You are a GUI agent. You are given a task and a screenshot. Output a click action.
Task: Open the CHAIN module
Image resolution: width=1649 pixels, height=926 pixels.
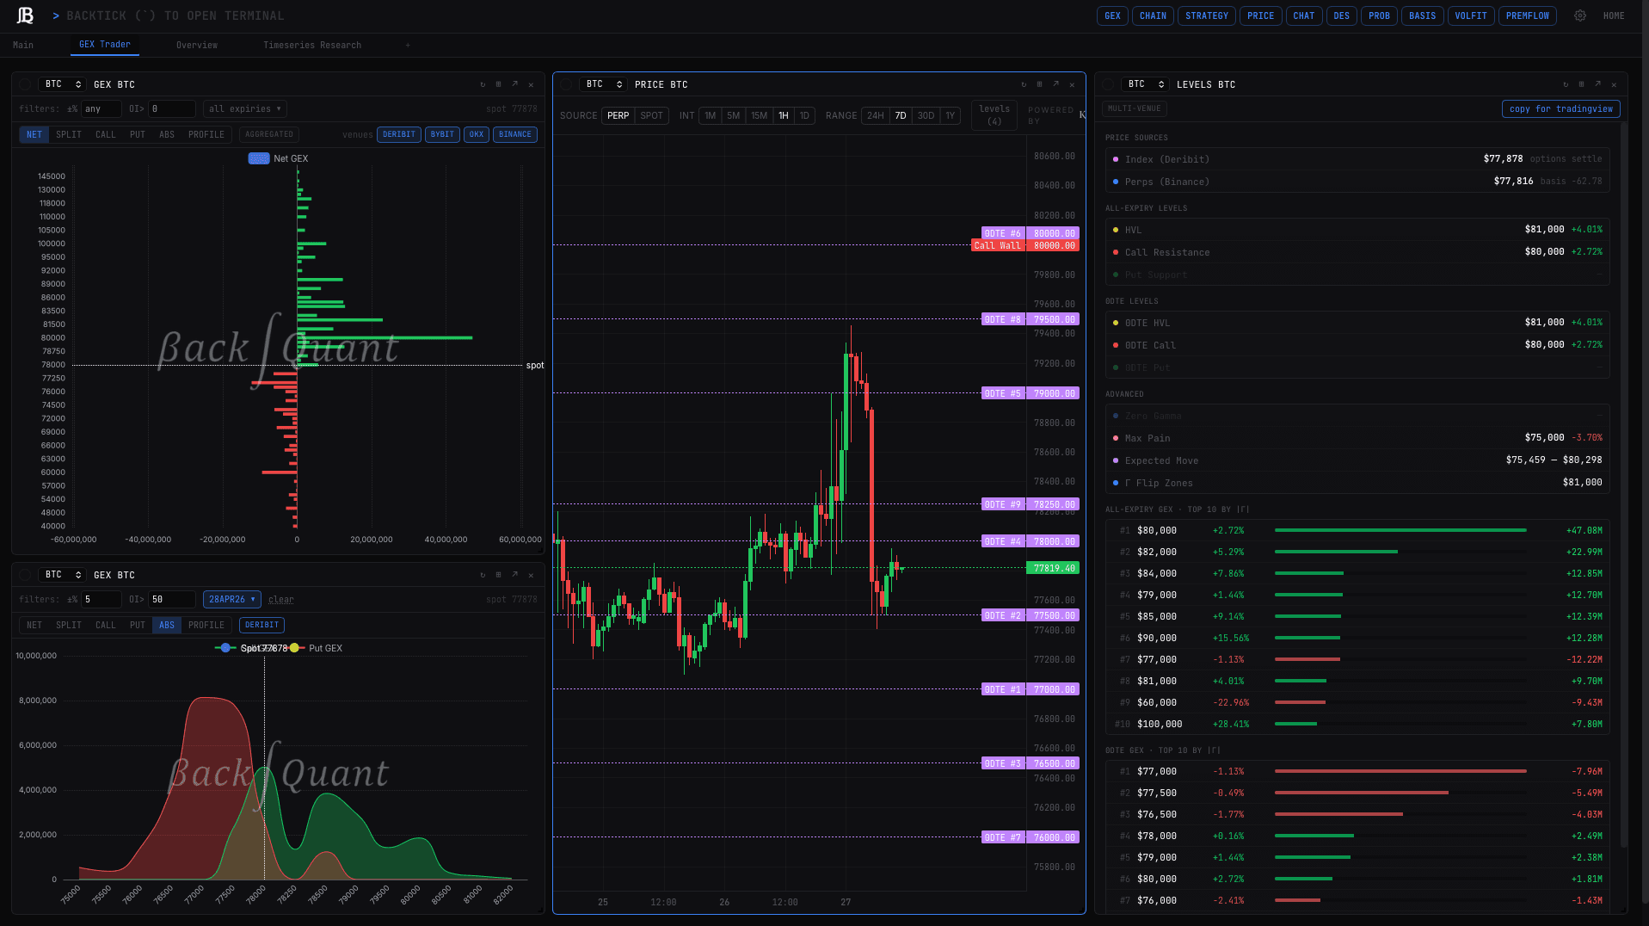coord(1154,15)
